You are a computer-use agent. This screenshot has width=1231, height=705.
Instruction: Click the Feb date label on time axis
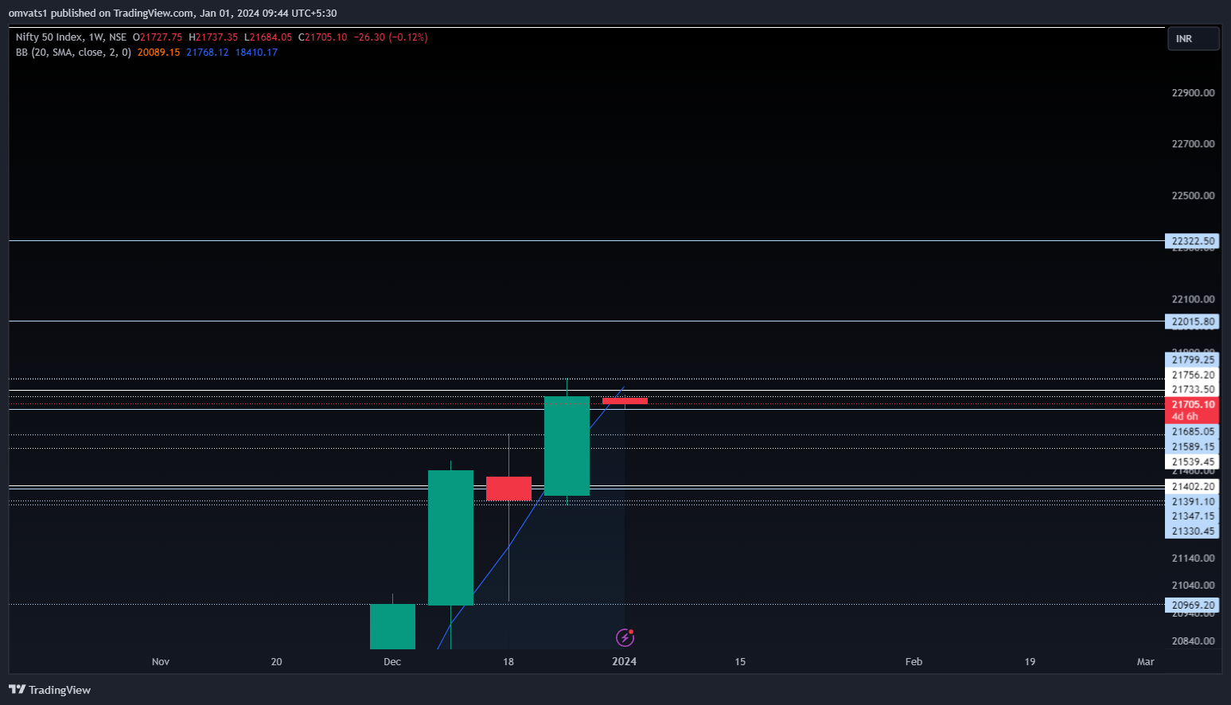tap(914, 661)
